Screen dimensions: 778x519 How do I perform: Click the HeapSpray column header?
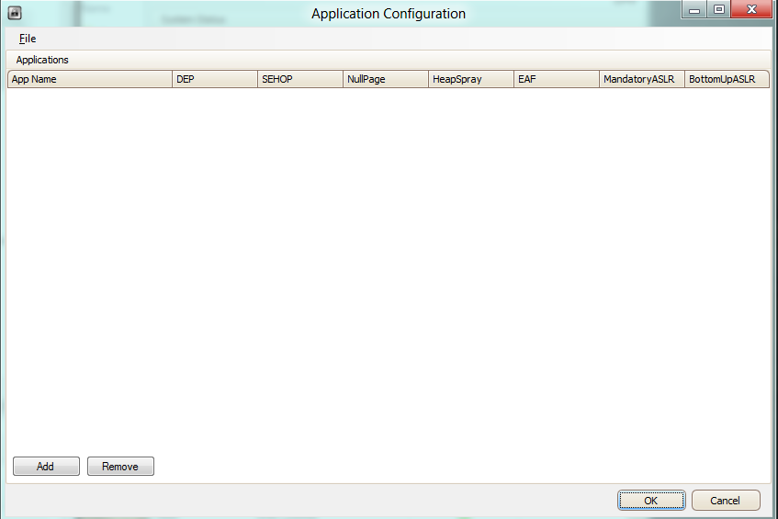click(x=471, y=79)
